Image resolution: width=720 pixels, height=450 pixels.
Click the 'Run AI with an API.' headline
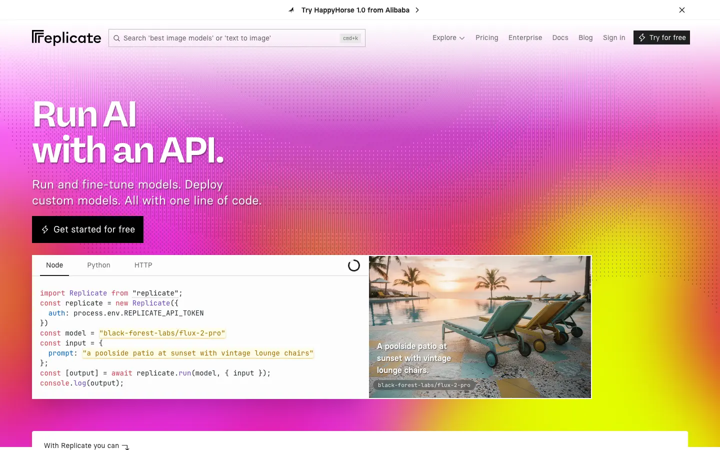[128, 132]
